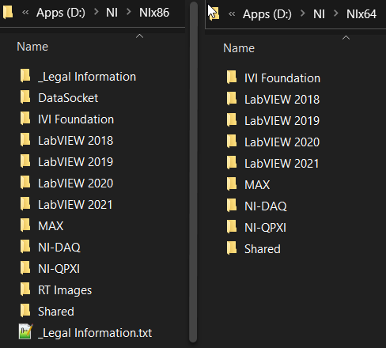Sort by Name column in NIx64 window

239,48
